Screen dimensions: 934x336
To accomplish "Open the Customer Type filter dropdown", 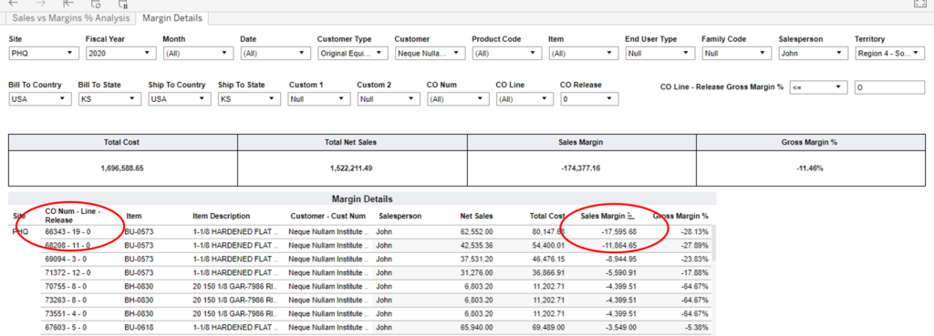I will 353,53.
